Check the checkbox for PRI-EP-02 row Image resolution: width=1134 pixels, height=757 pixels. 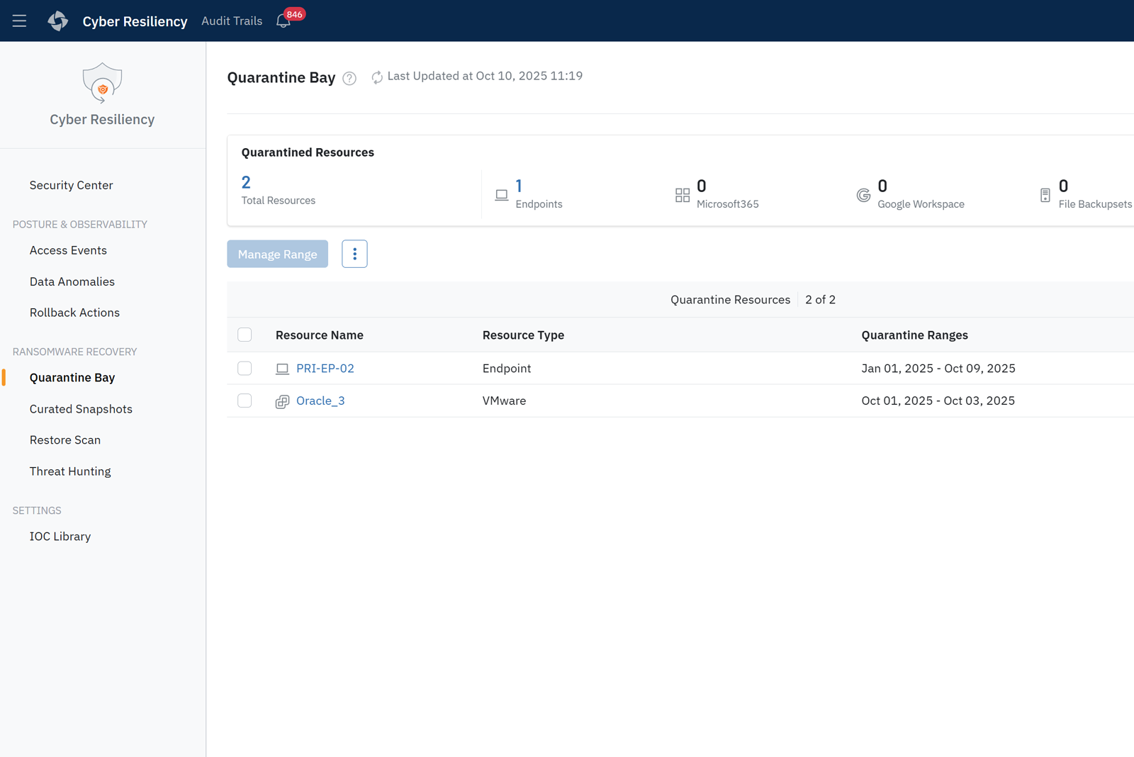pyautogui.click(x=245, y=368)
